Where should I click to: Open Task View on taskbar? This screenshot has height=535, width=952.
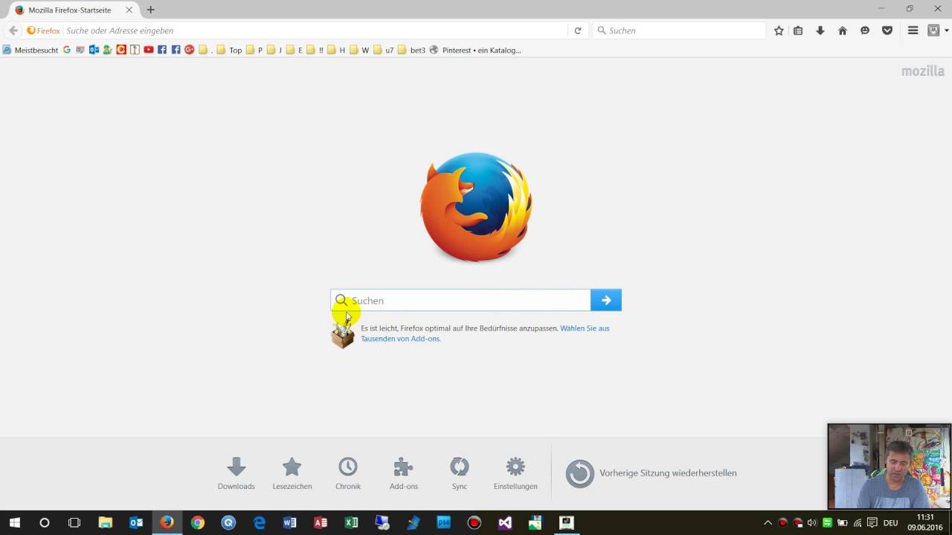[74, 522]
